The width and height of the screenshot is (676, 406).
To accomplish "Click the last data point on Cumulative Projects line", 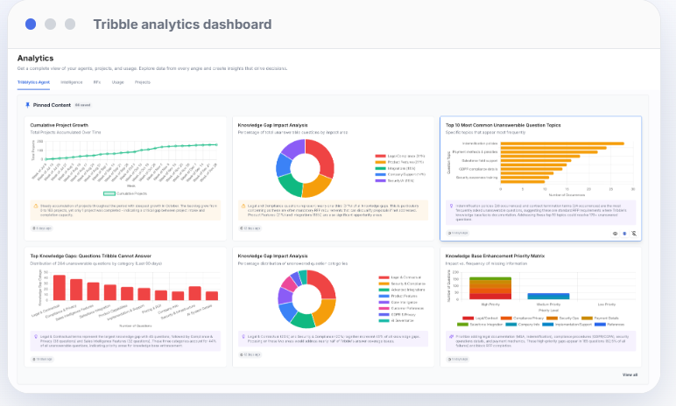I will point(216,145).
